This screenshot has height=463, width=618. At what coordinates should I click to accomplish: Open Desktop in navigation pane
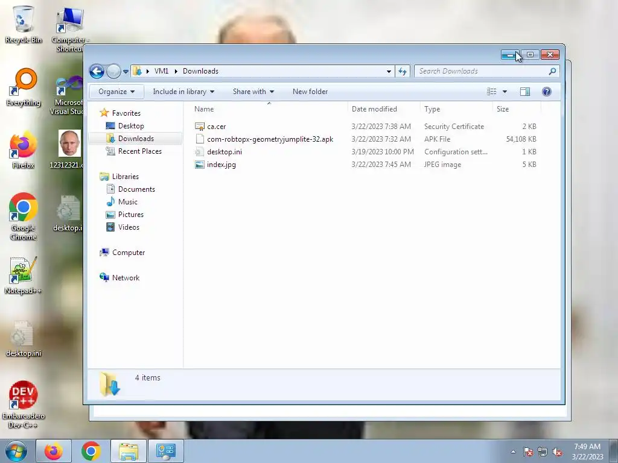coord(131,126)
